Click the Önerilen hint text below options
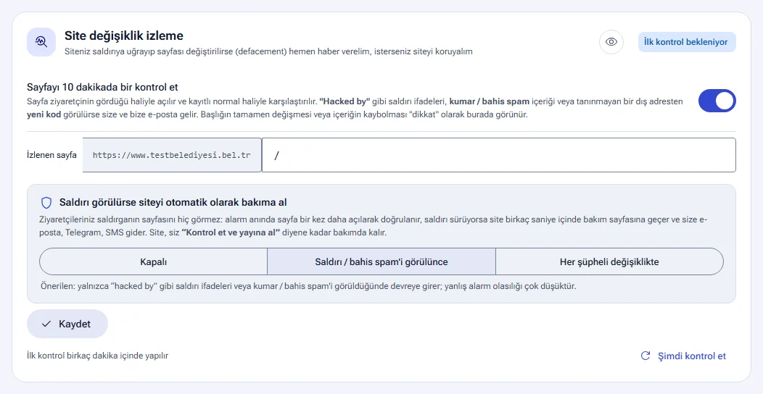 tap(308, 286)
